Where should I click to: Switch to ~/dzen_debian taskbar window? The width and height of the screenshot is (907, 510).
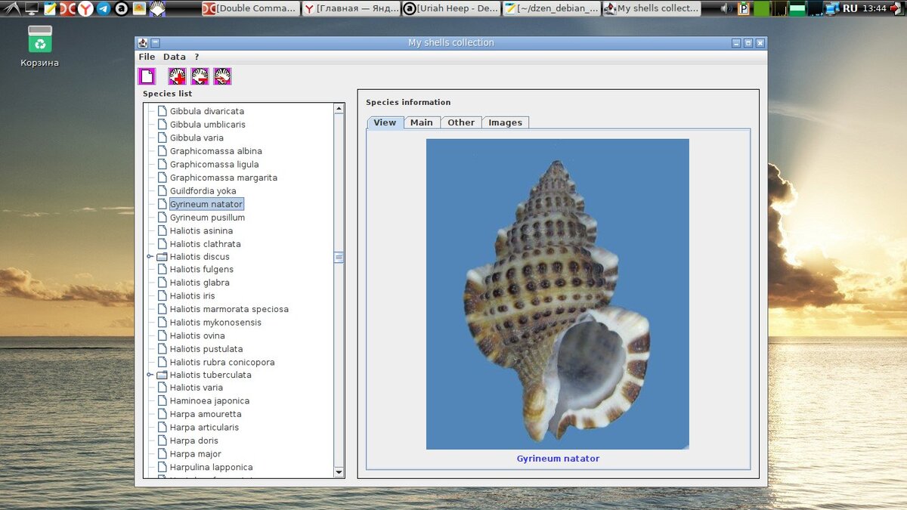coord(552,8)
